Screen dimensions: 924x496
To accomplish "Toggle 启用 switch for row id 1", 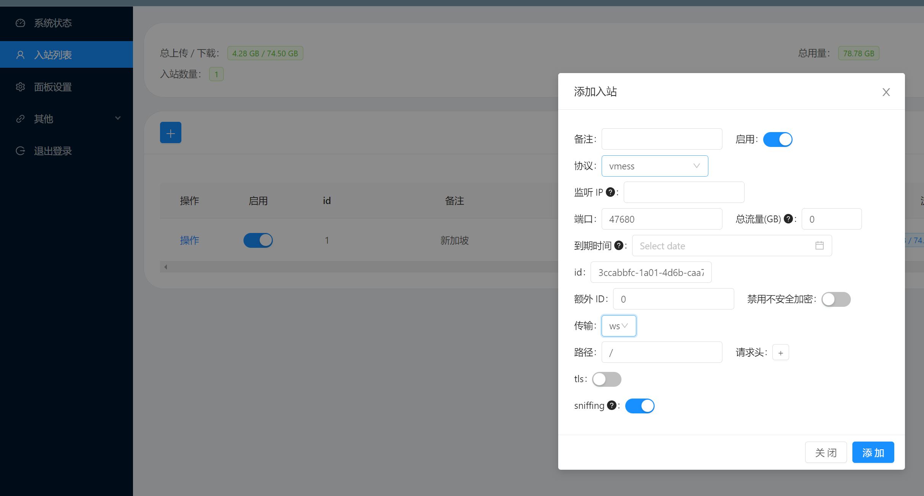I will tap(258, 240).
